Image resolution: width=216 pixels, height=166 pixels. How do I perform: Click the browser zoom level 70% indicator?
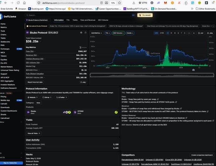[113, 3]
